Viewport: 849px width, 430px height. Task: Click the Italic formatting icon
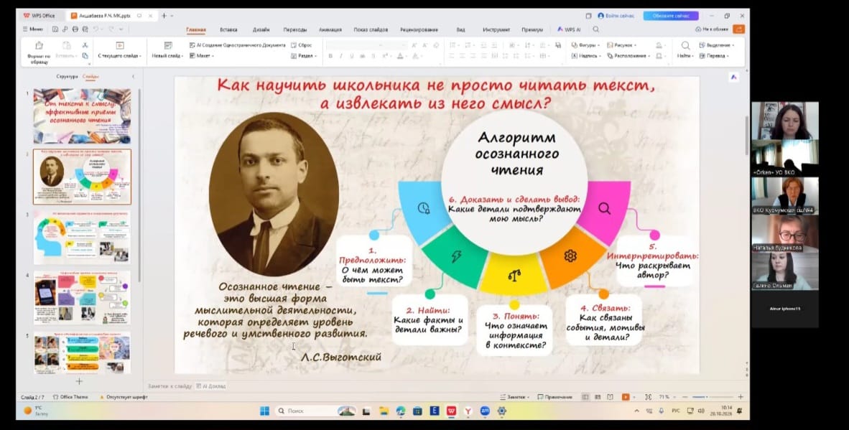click(x=340, y=56)
